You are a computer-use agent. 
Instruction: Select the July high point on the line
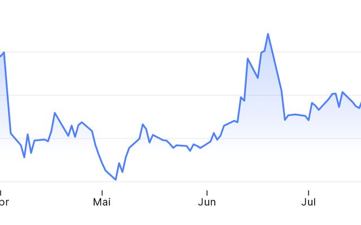[342, 92]
